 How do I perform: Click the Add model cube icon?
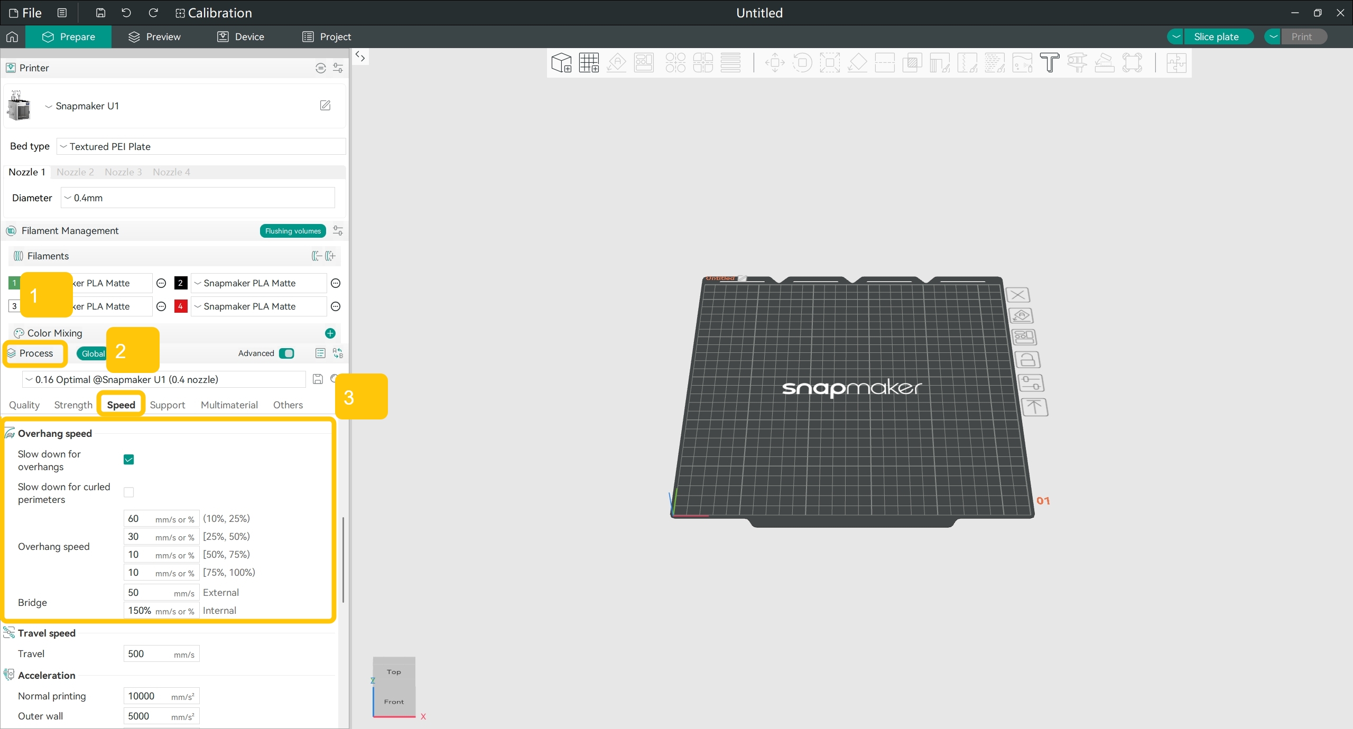click(x=561, y=63)
